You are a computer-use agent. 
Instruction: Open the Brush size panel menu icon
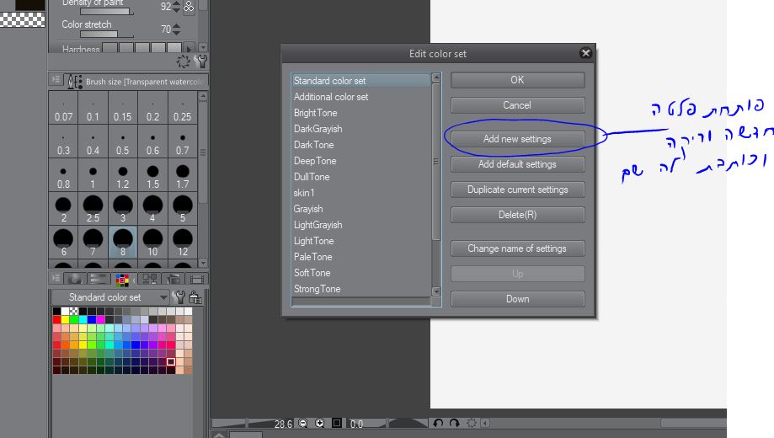[x=56, y=79]
